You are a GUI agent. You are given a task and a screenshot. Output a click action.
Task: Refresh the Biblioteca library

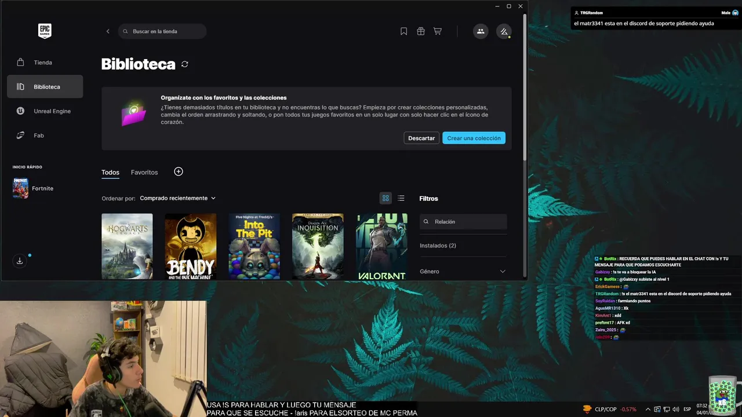tap(184, 64)
